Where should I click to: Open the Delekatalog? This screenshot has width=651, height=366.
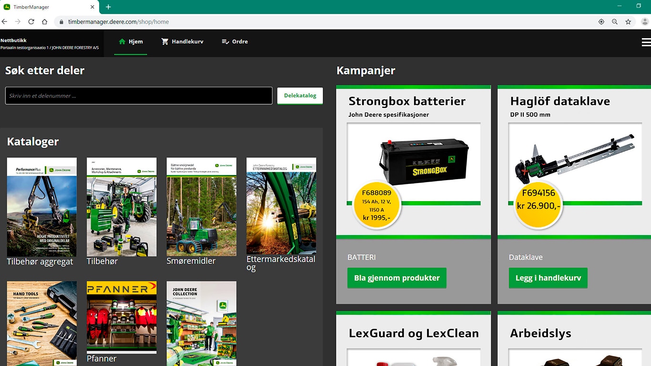[x=300, y=96]
